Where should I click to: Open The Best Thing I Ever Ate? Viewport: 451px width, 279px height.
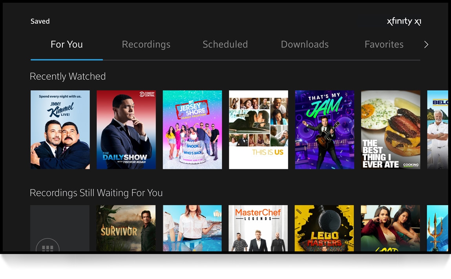point(391,130)
